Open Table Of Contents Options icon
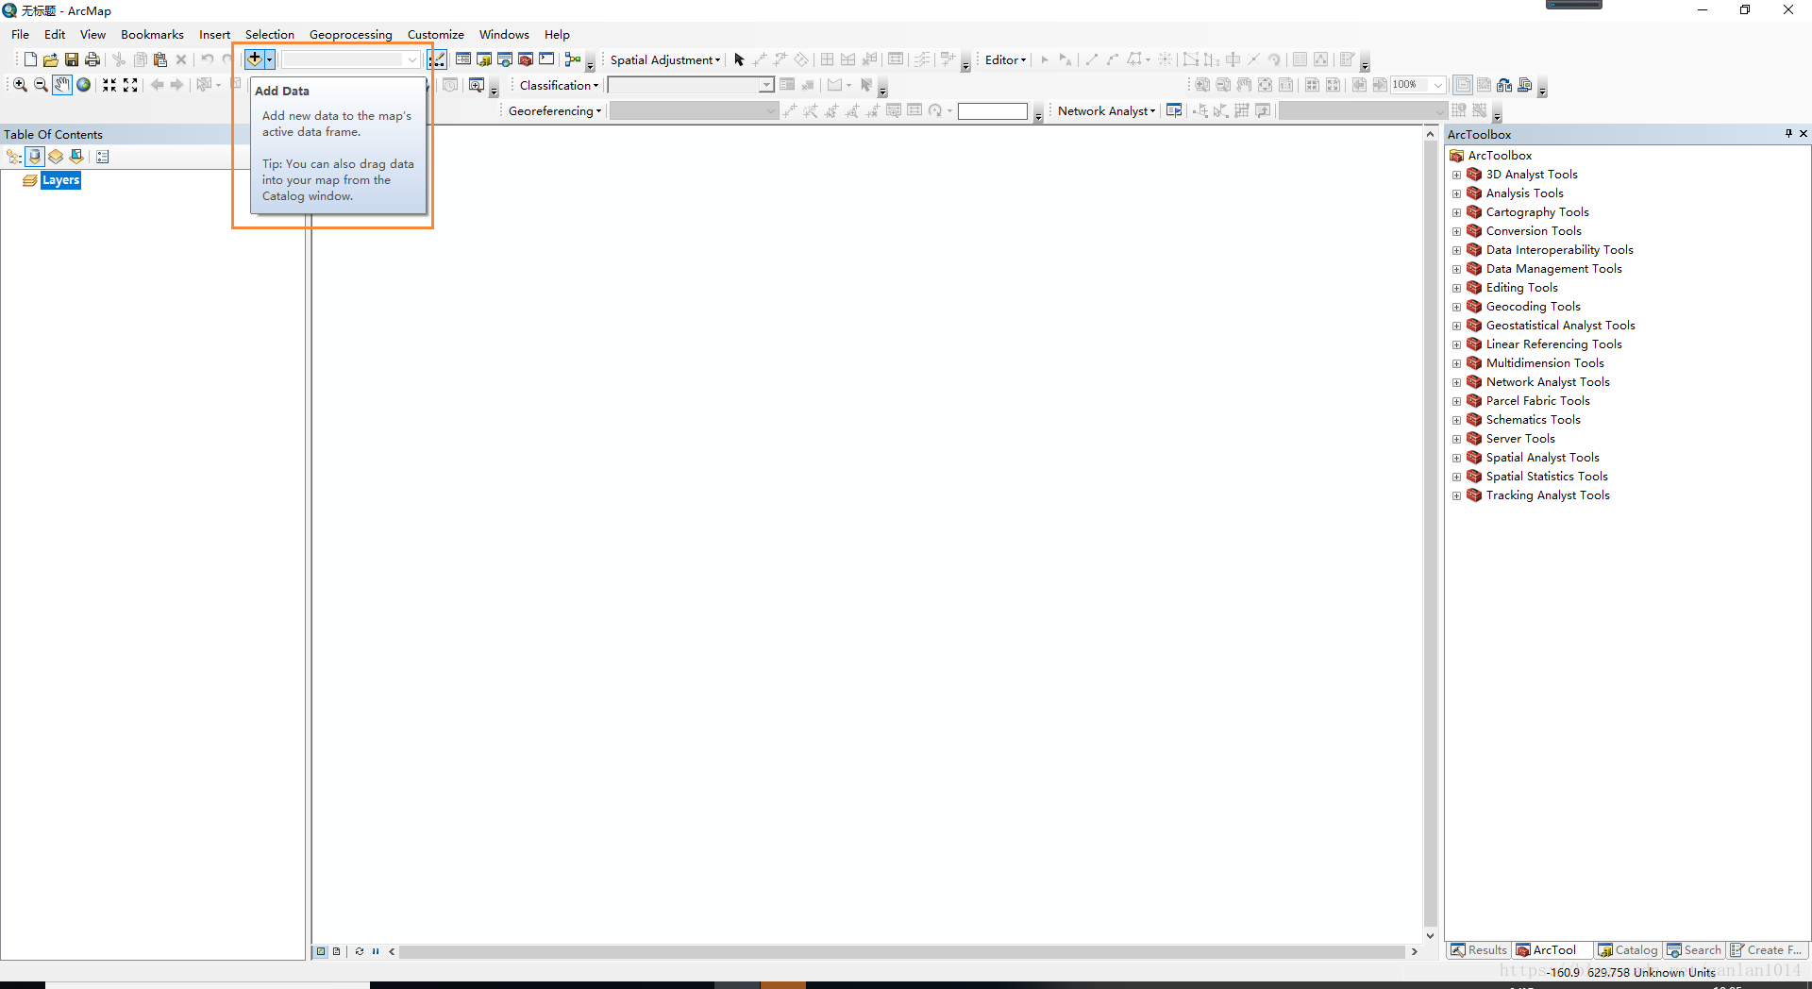Viewport: 1812px width, 989px height. coord(103,157)
